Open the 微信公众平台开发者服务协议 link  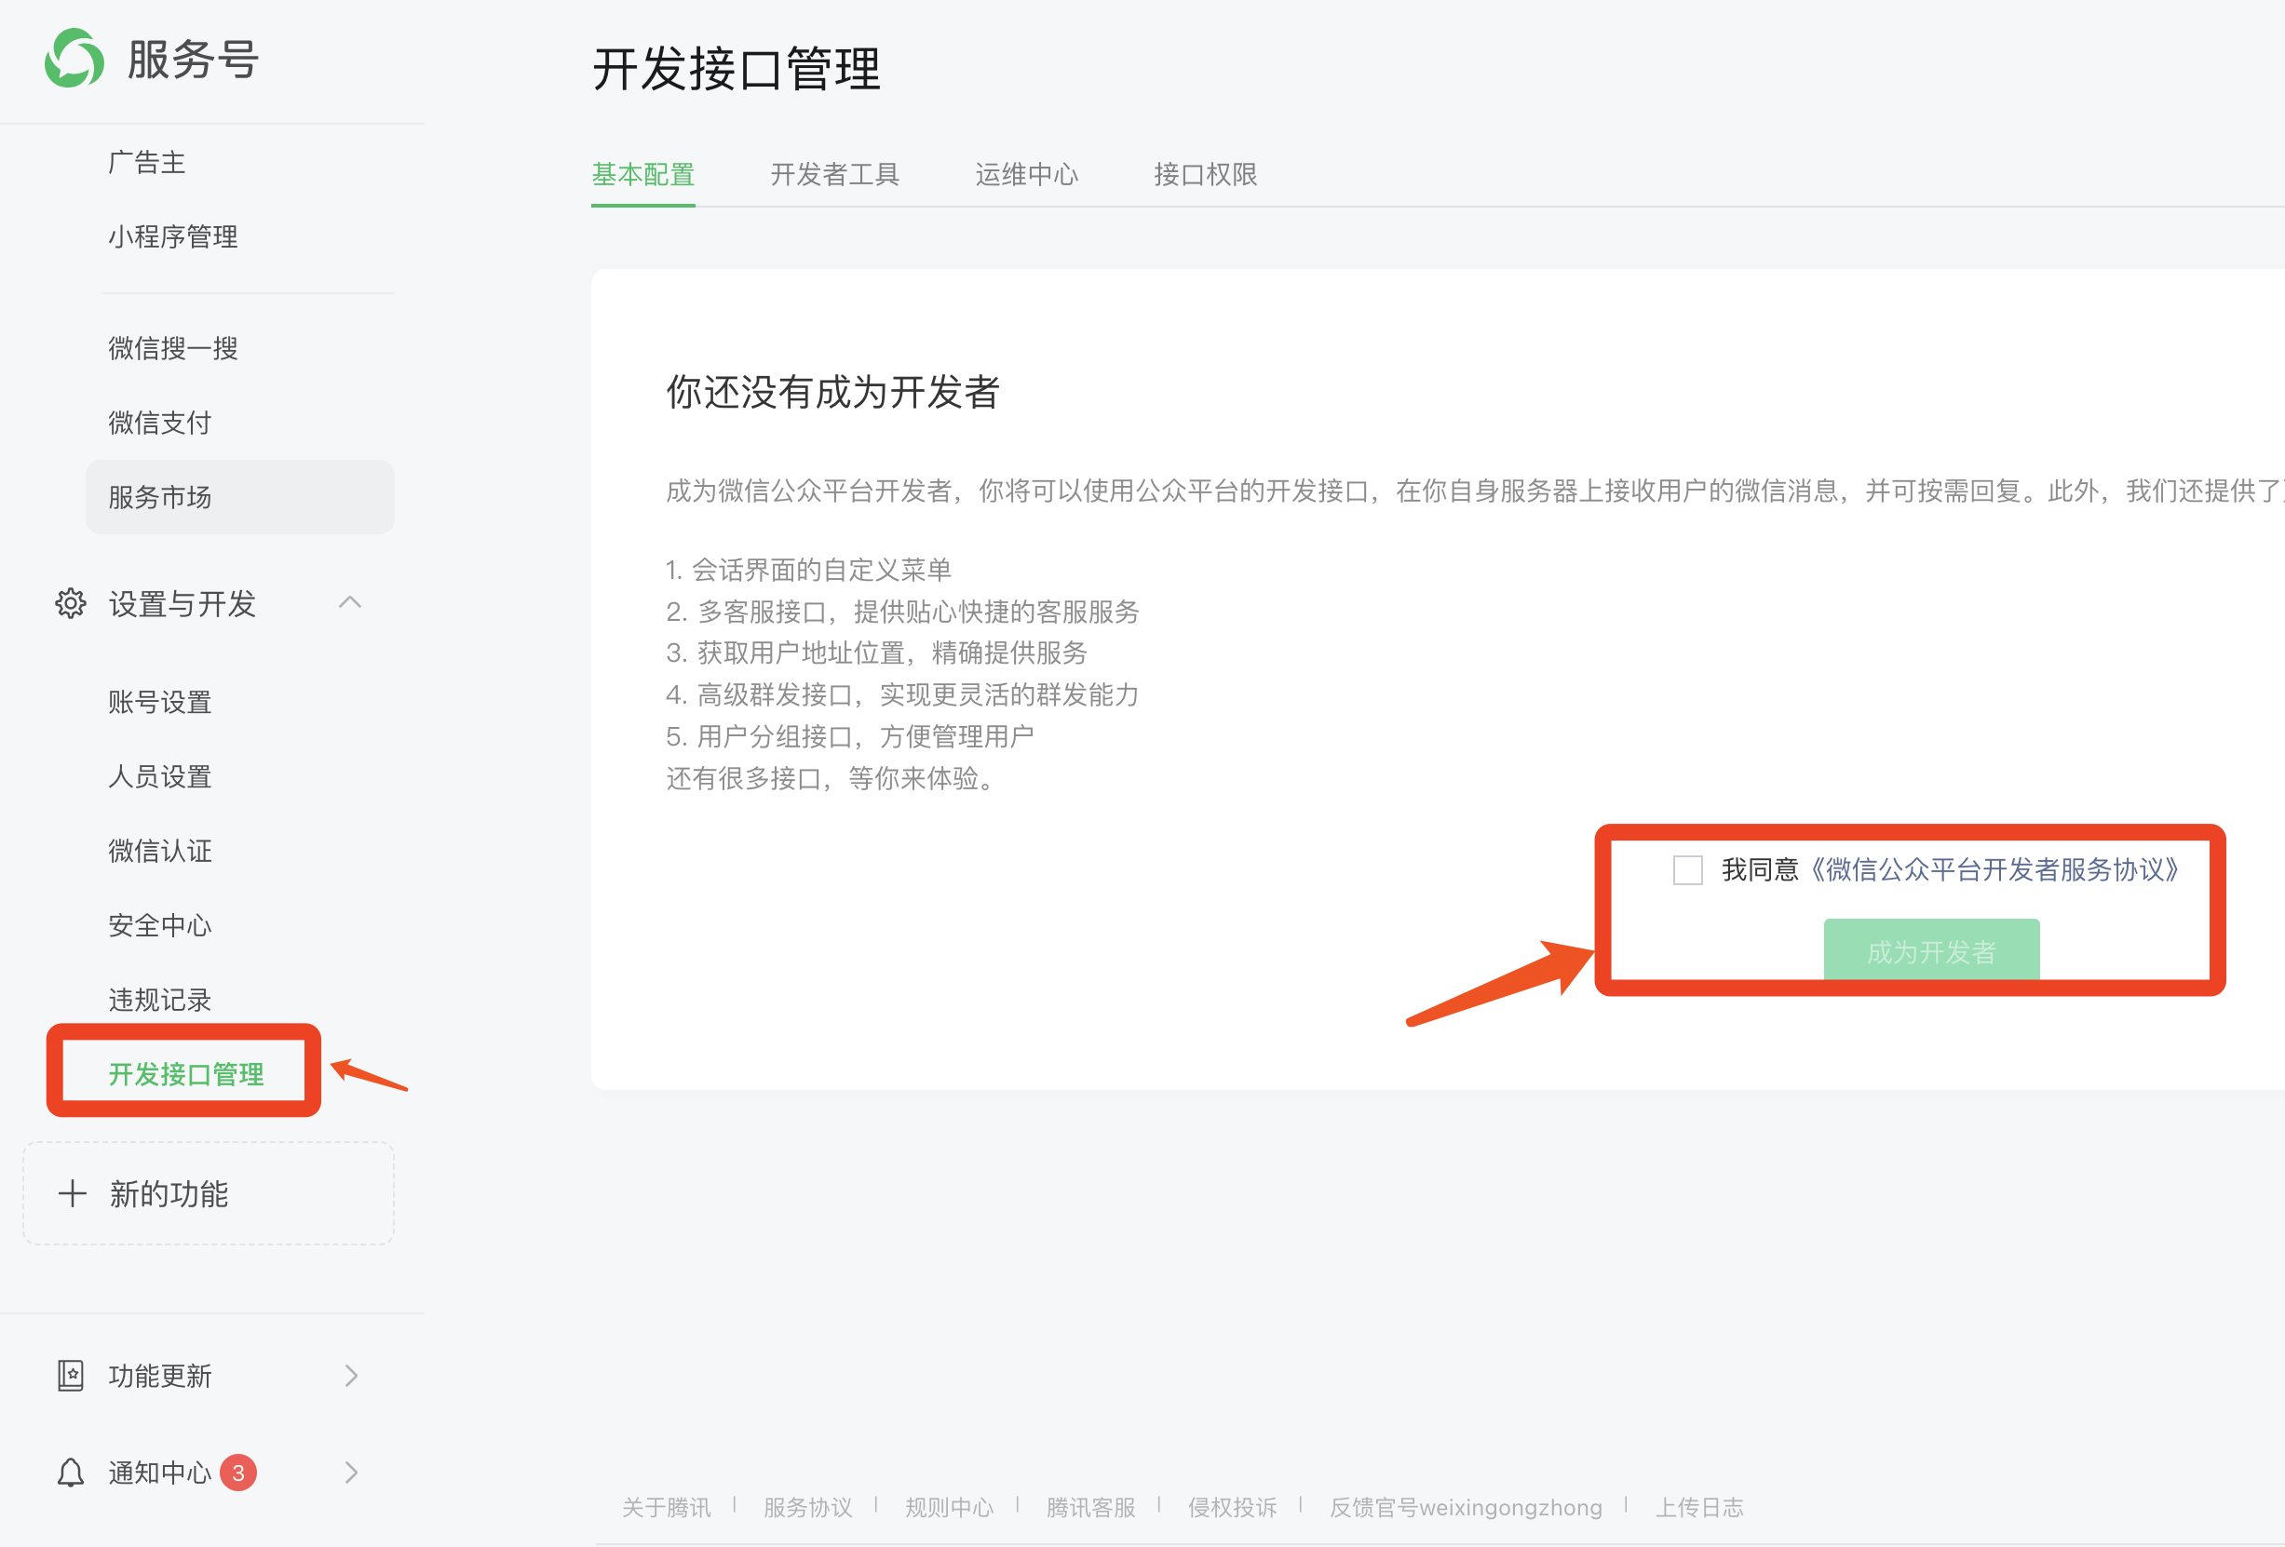(x=1994, y=869)
